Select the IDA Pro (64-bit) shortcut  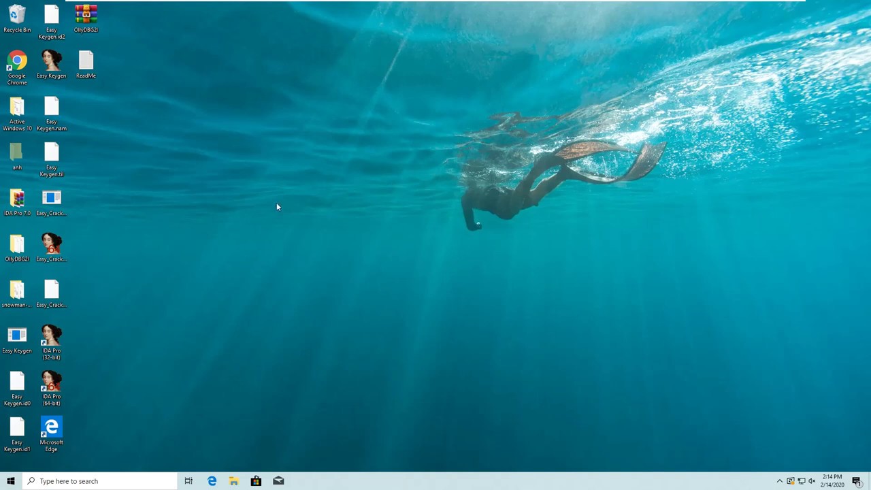[52, 389]
